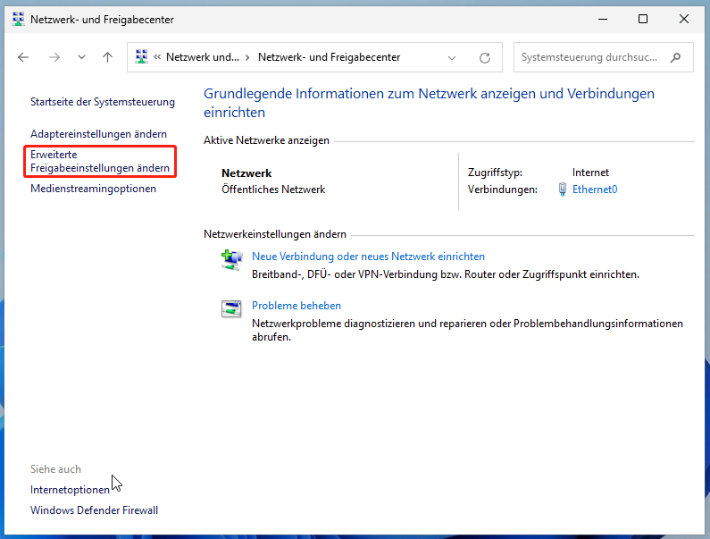Click the 'Zugriffstyp:' label
The width and height of the screenshot is (710, 539).
click(x=495, y=173)
